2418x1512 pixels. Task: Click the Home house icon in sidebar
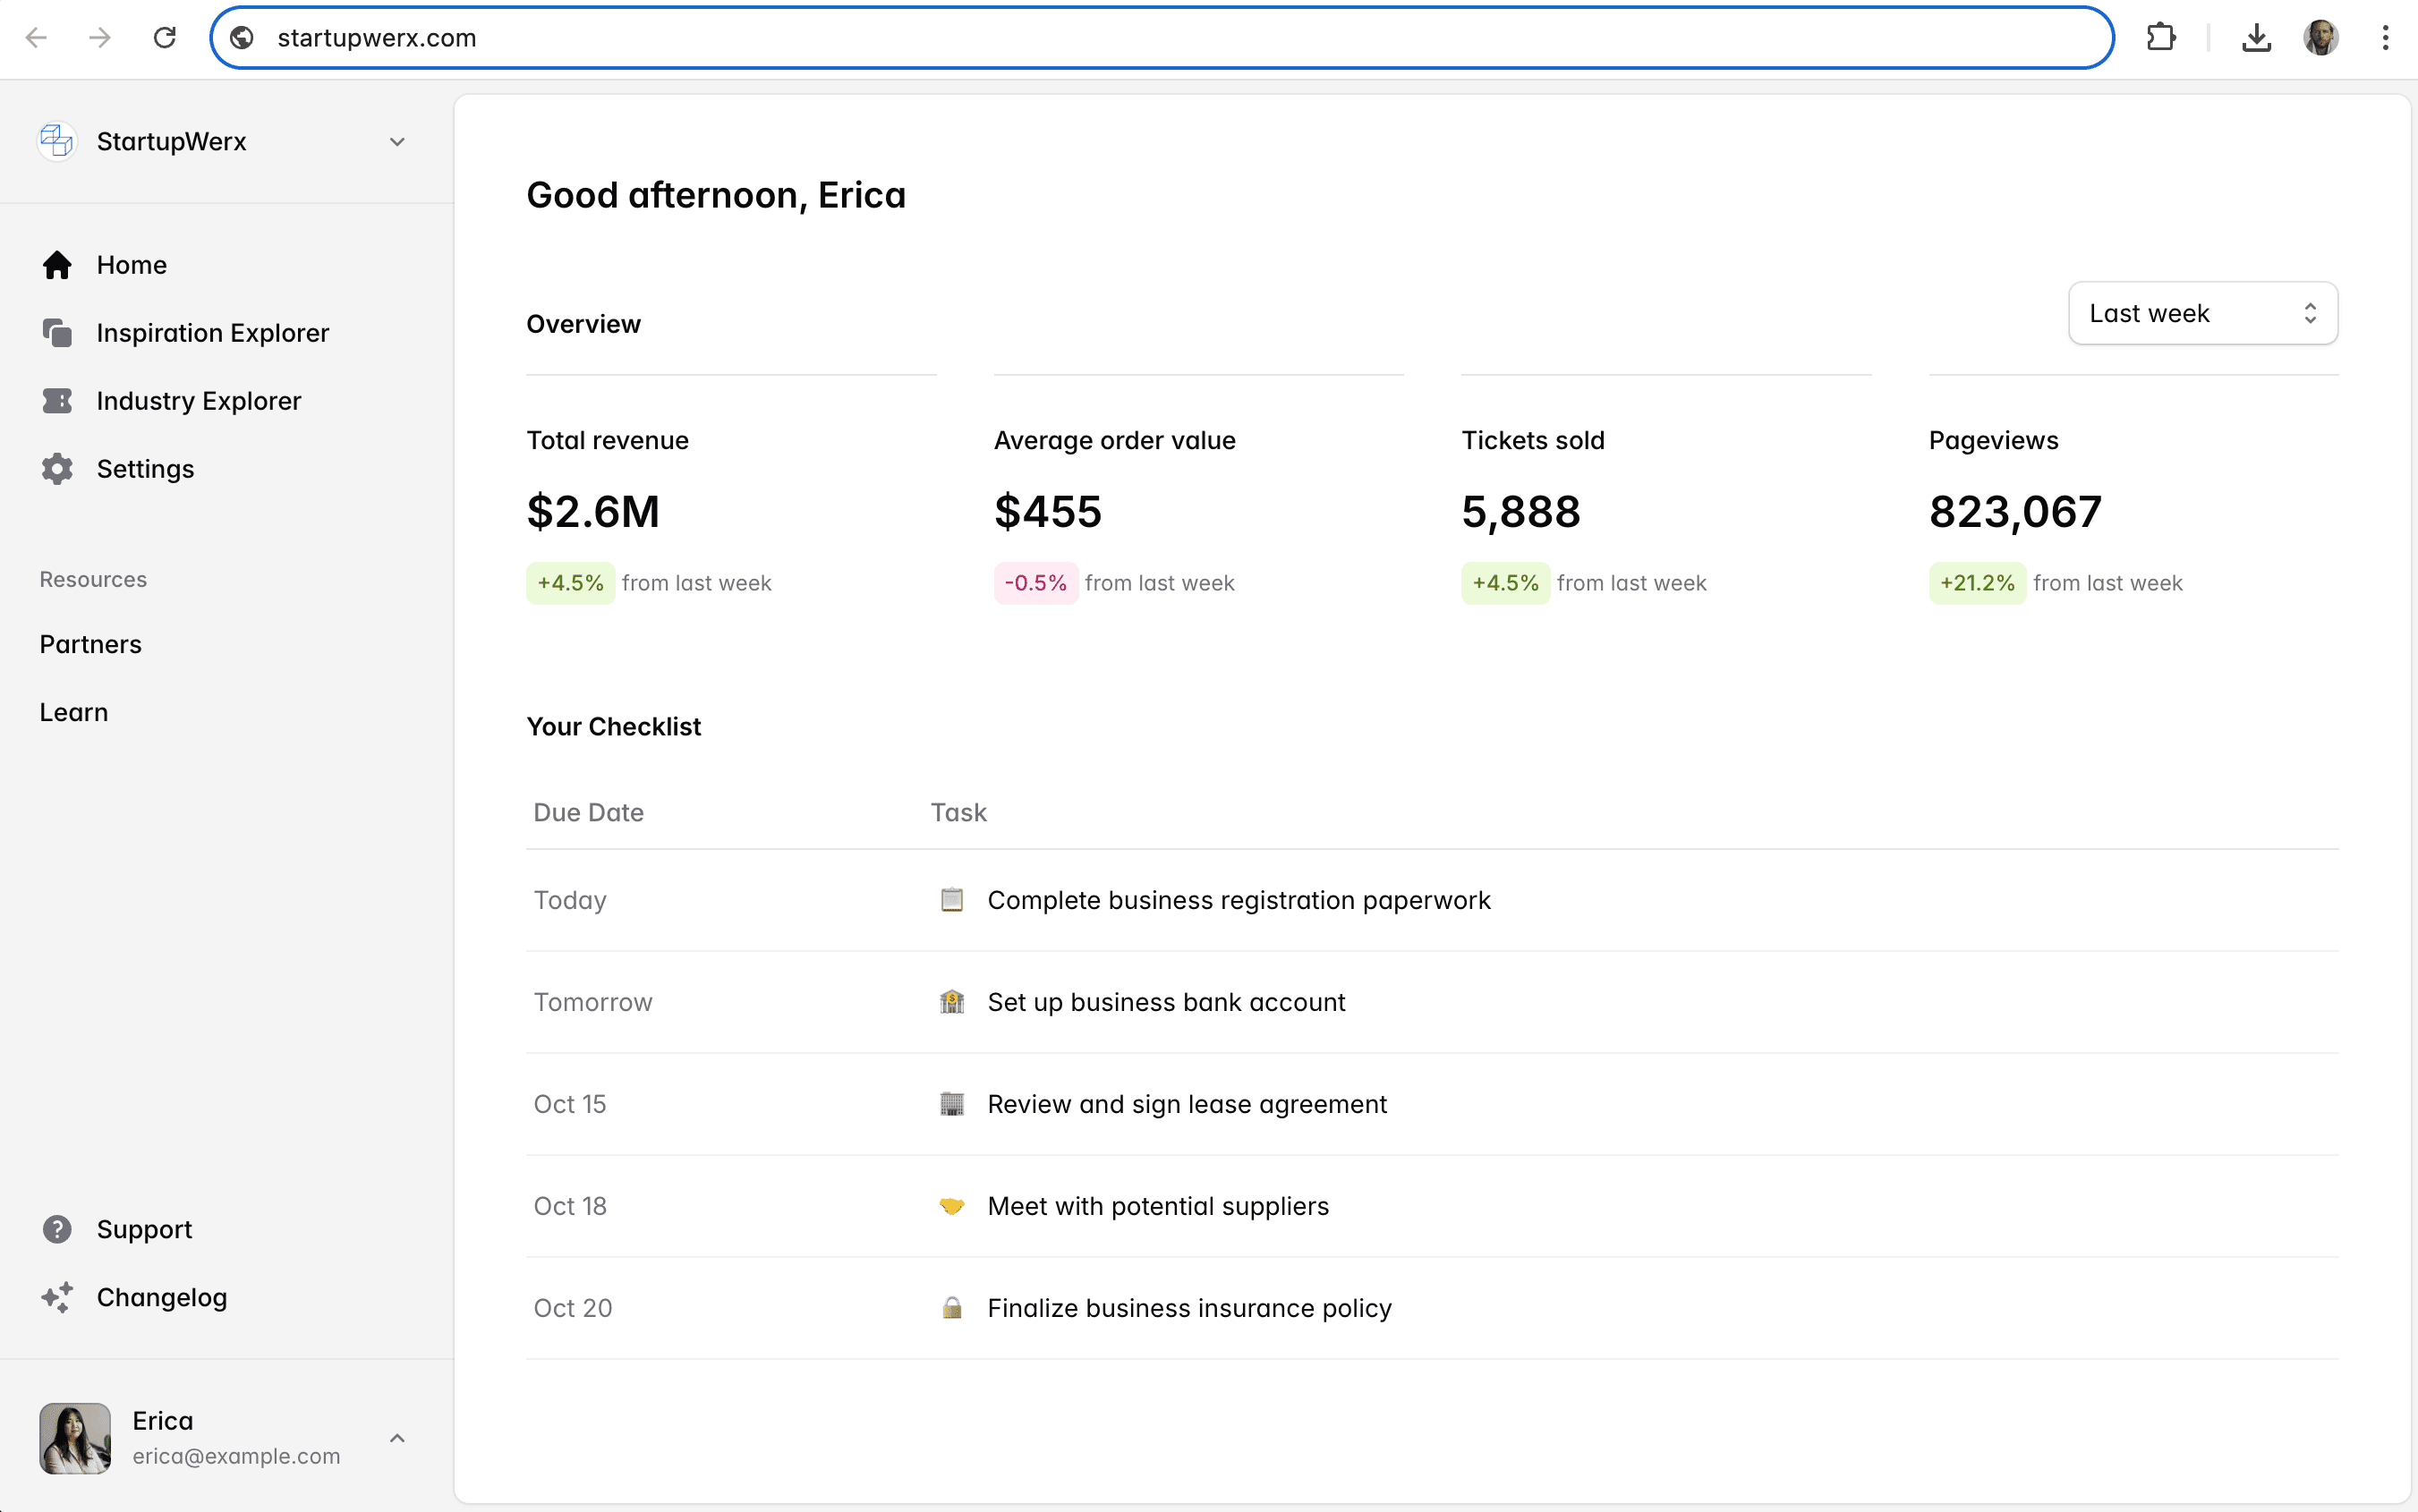(57, 265)
